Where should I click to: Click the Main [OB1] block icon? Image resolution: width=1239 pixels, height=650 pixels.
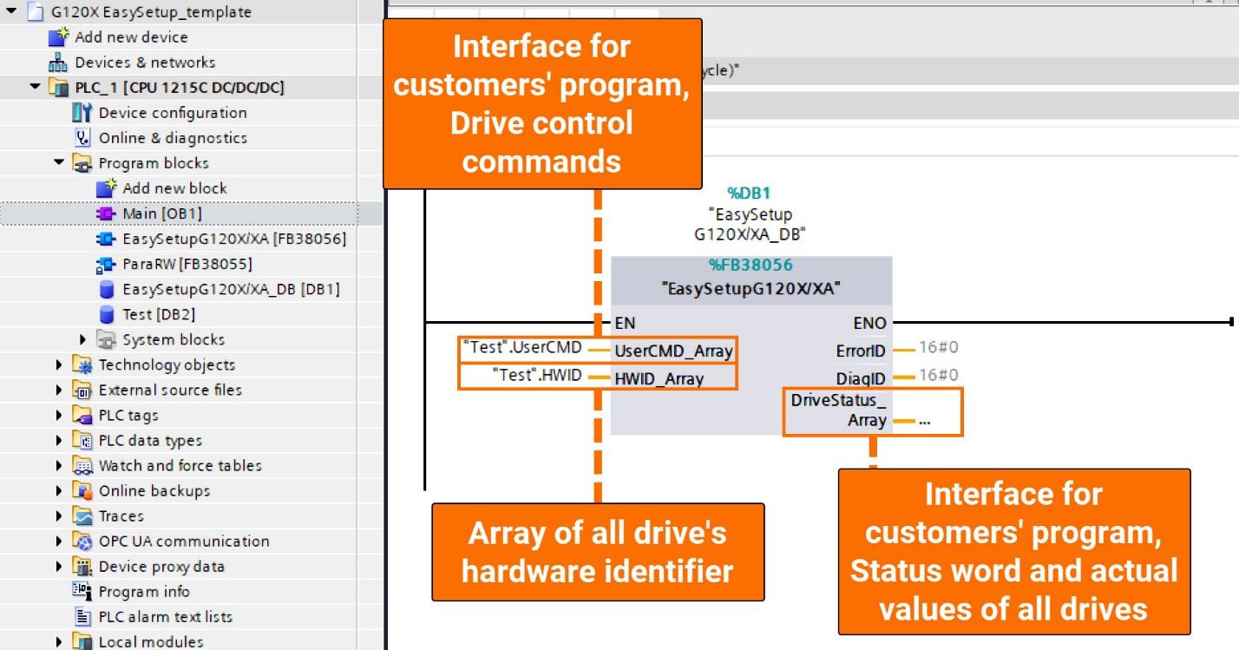(x=106, y=213)
